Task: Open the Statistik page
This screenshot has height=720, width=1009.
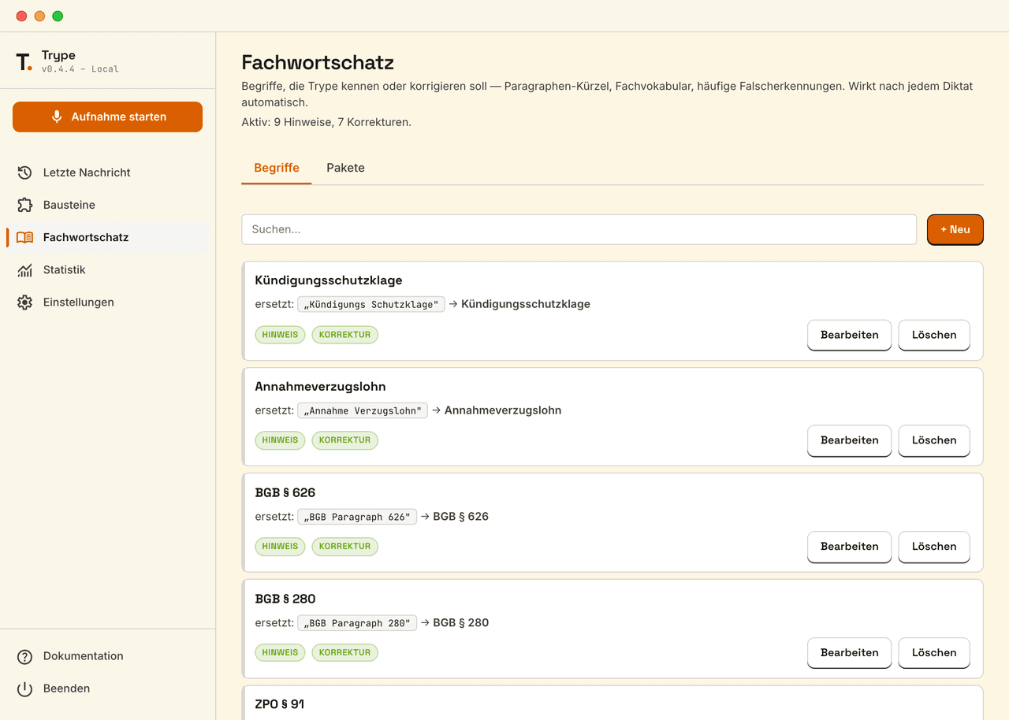Action: pos(107,269)
